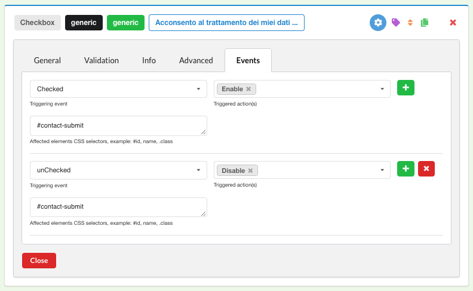
Task: Add event with green plus in unChecked row
Action: [406, 169]
